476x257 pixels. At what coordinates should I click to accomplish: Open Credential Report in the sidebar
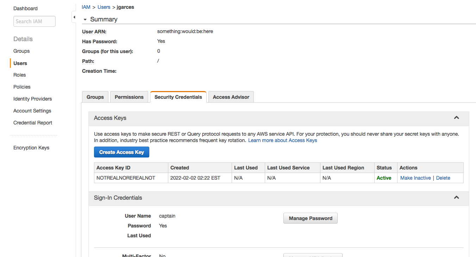tap(33, 123)
